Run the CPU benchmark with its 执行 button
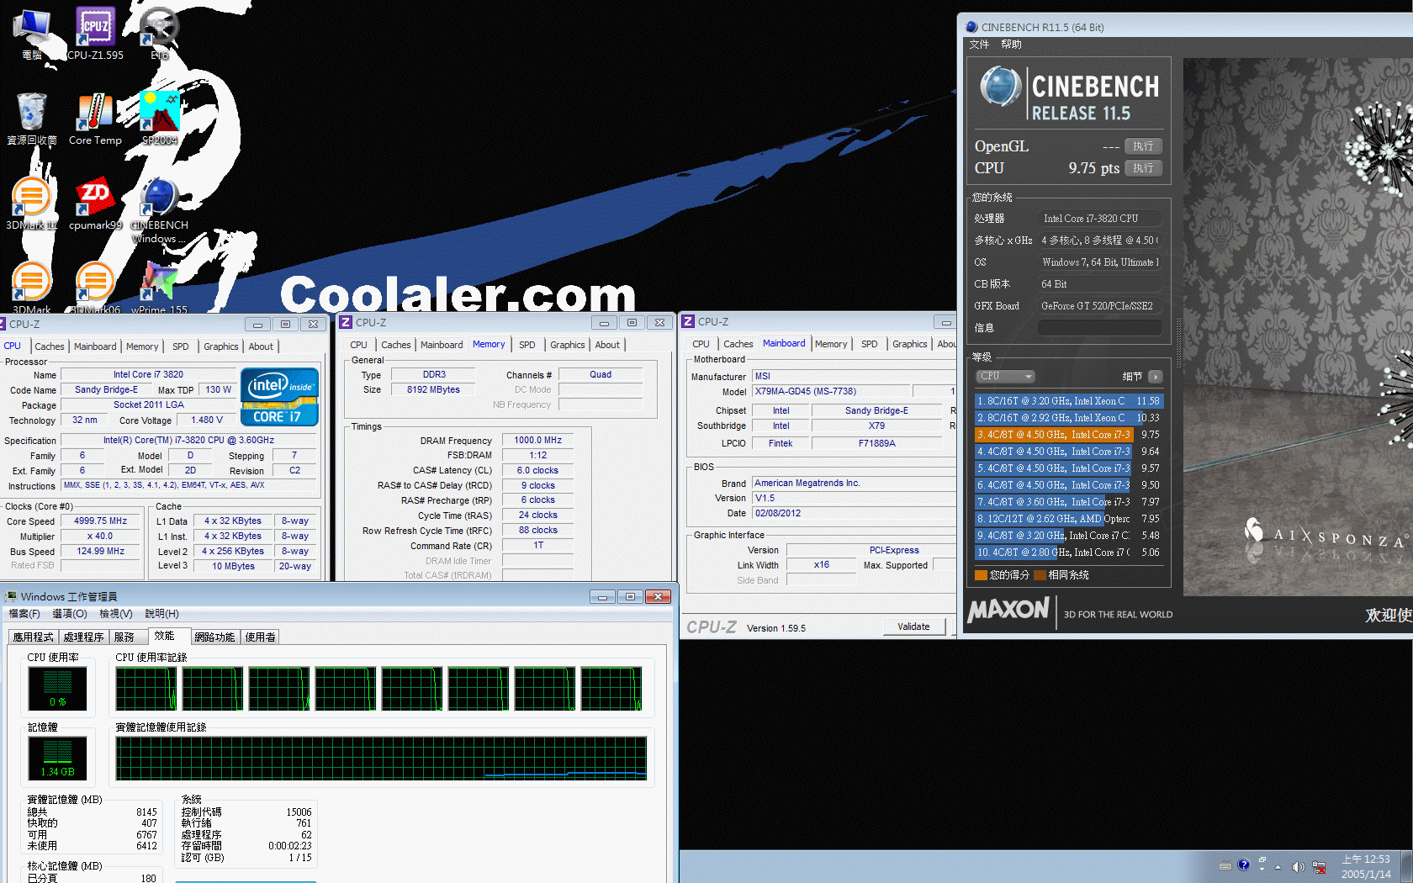The image size is (1413, 883). (x=1143, y=168)
